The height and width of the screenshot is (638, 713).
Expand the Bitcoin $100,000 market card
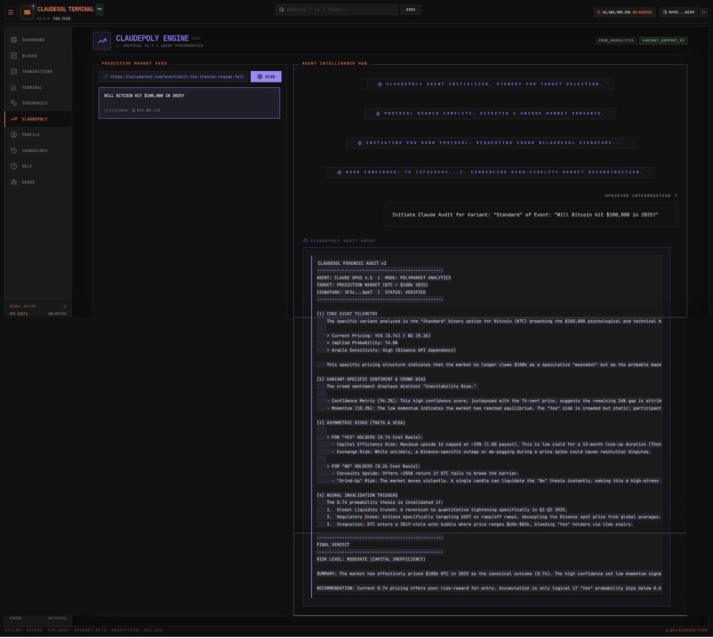click(x=189, y=102)
